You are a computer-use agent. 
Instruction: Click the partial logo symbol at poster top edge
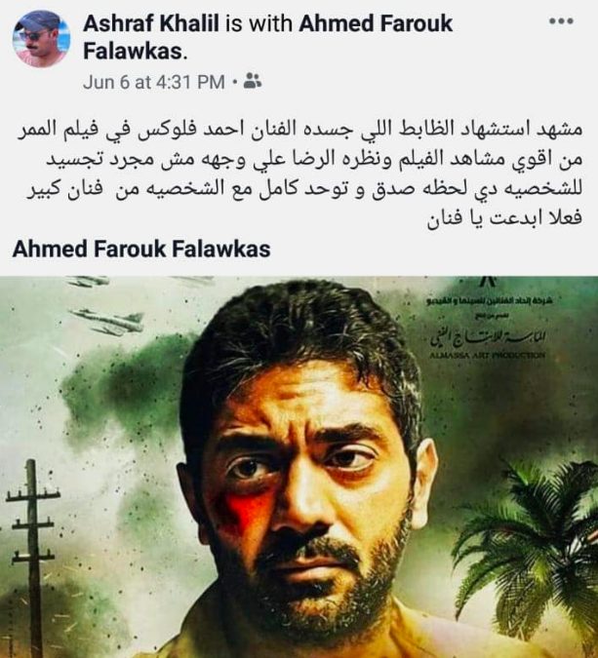(x=491, y=281)
